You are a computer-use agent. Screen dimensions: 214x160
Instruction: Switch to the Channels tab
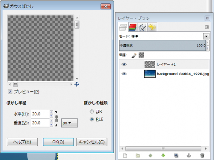coord(133,27)
